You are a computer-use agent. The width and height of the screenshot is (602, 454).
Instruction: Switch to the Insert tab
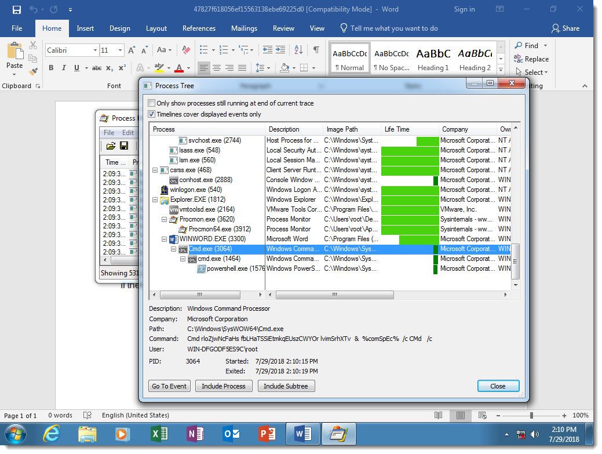pyautogui.click(x=85, y=28)
